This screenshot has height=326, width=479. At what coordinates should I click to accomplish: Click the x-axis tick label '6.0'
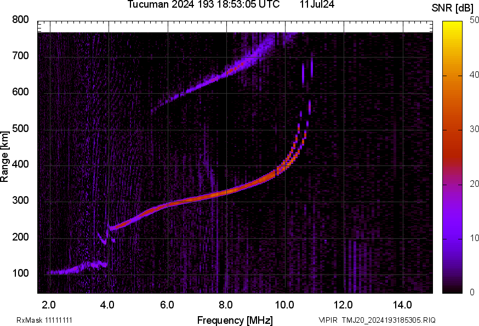(x=167, y=305)
